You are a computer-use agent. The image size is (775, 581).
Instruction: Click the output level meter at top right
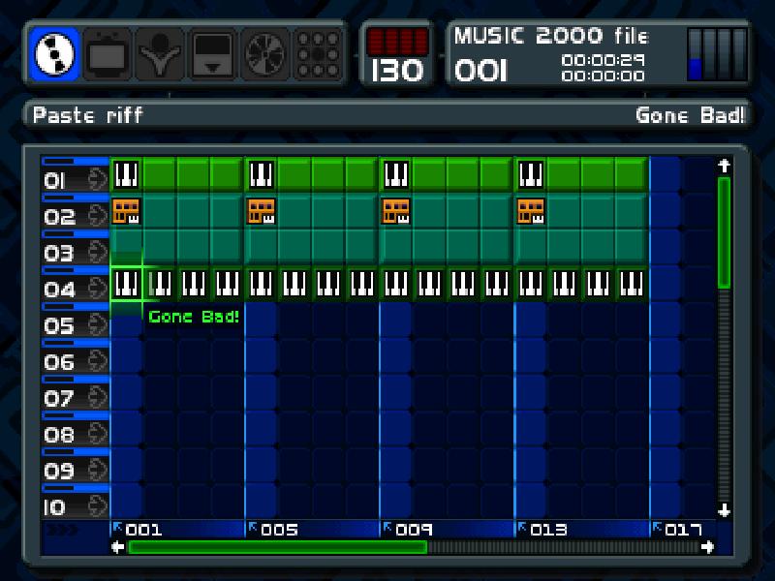717,54
